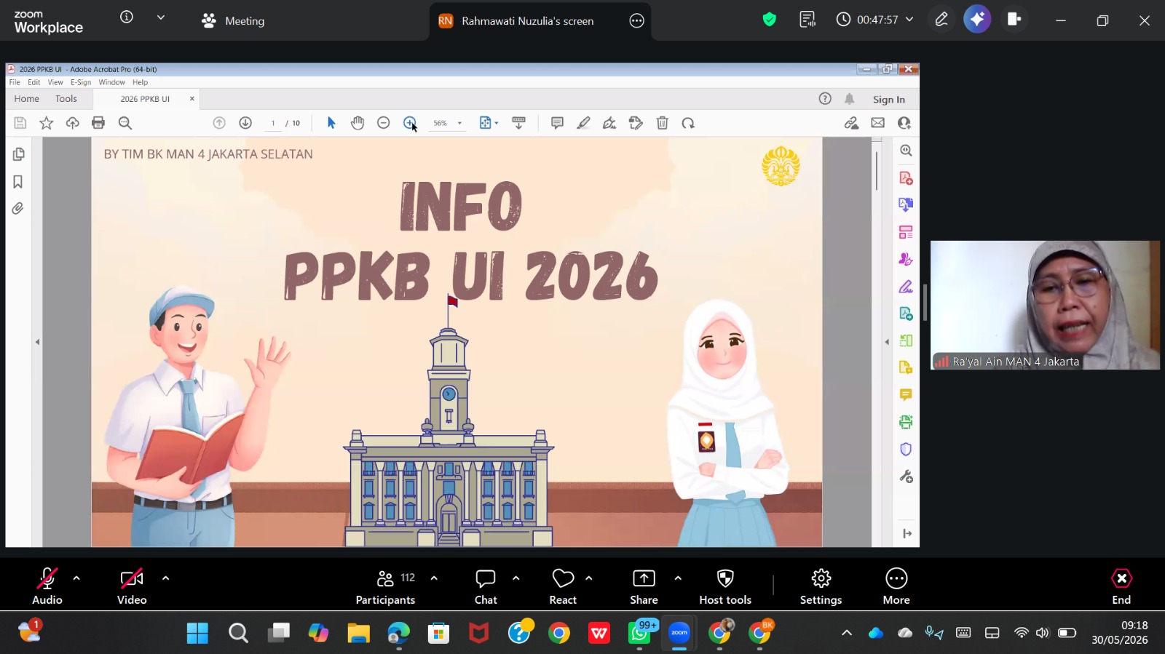This screenshot has width=1165, height=654.
Task: Click Sign In link in Acrobat
Action: click(889, 100)
